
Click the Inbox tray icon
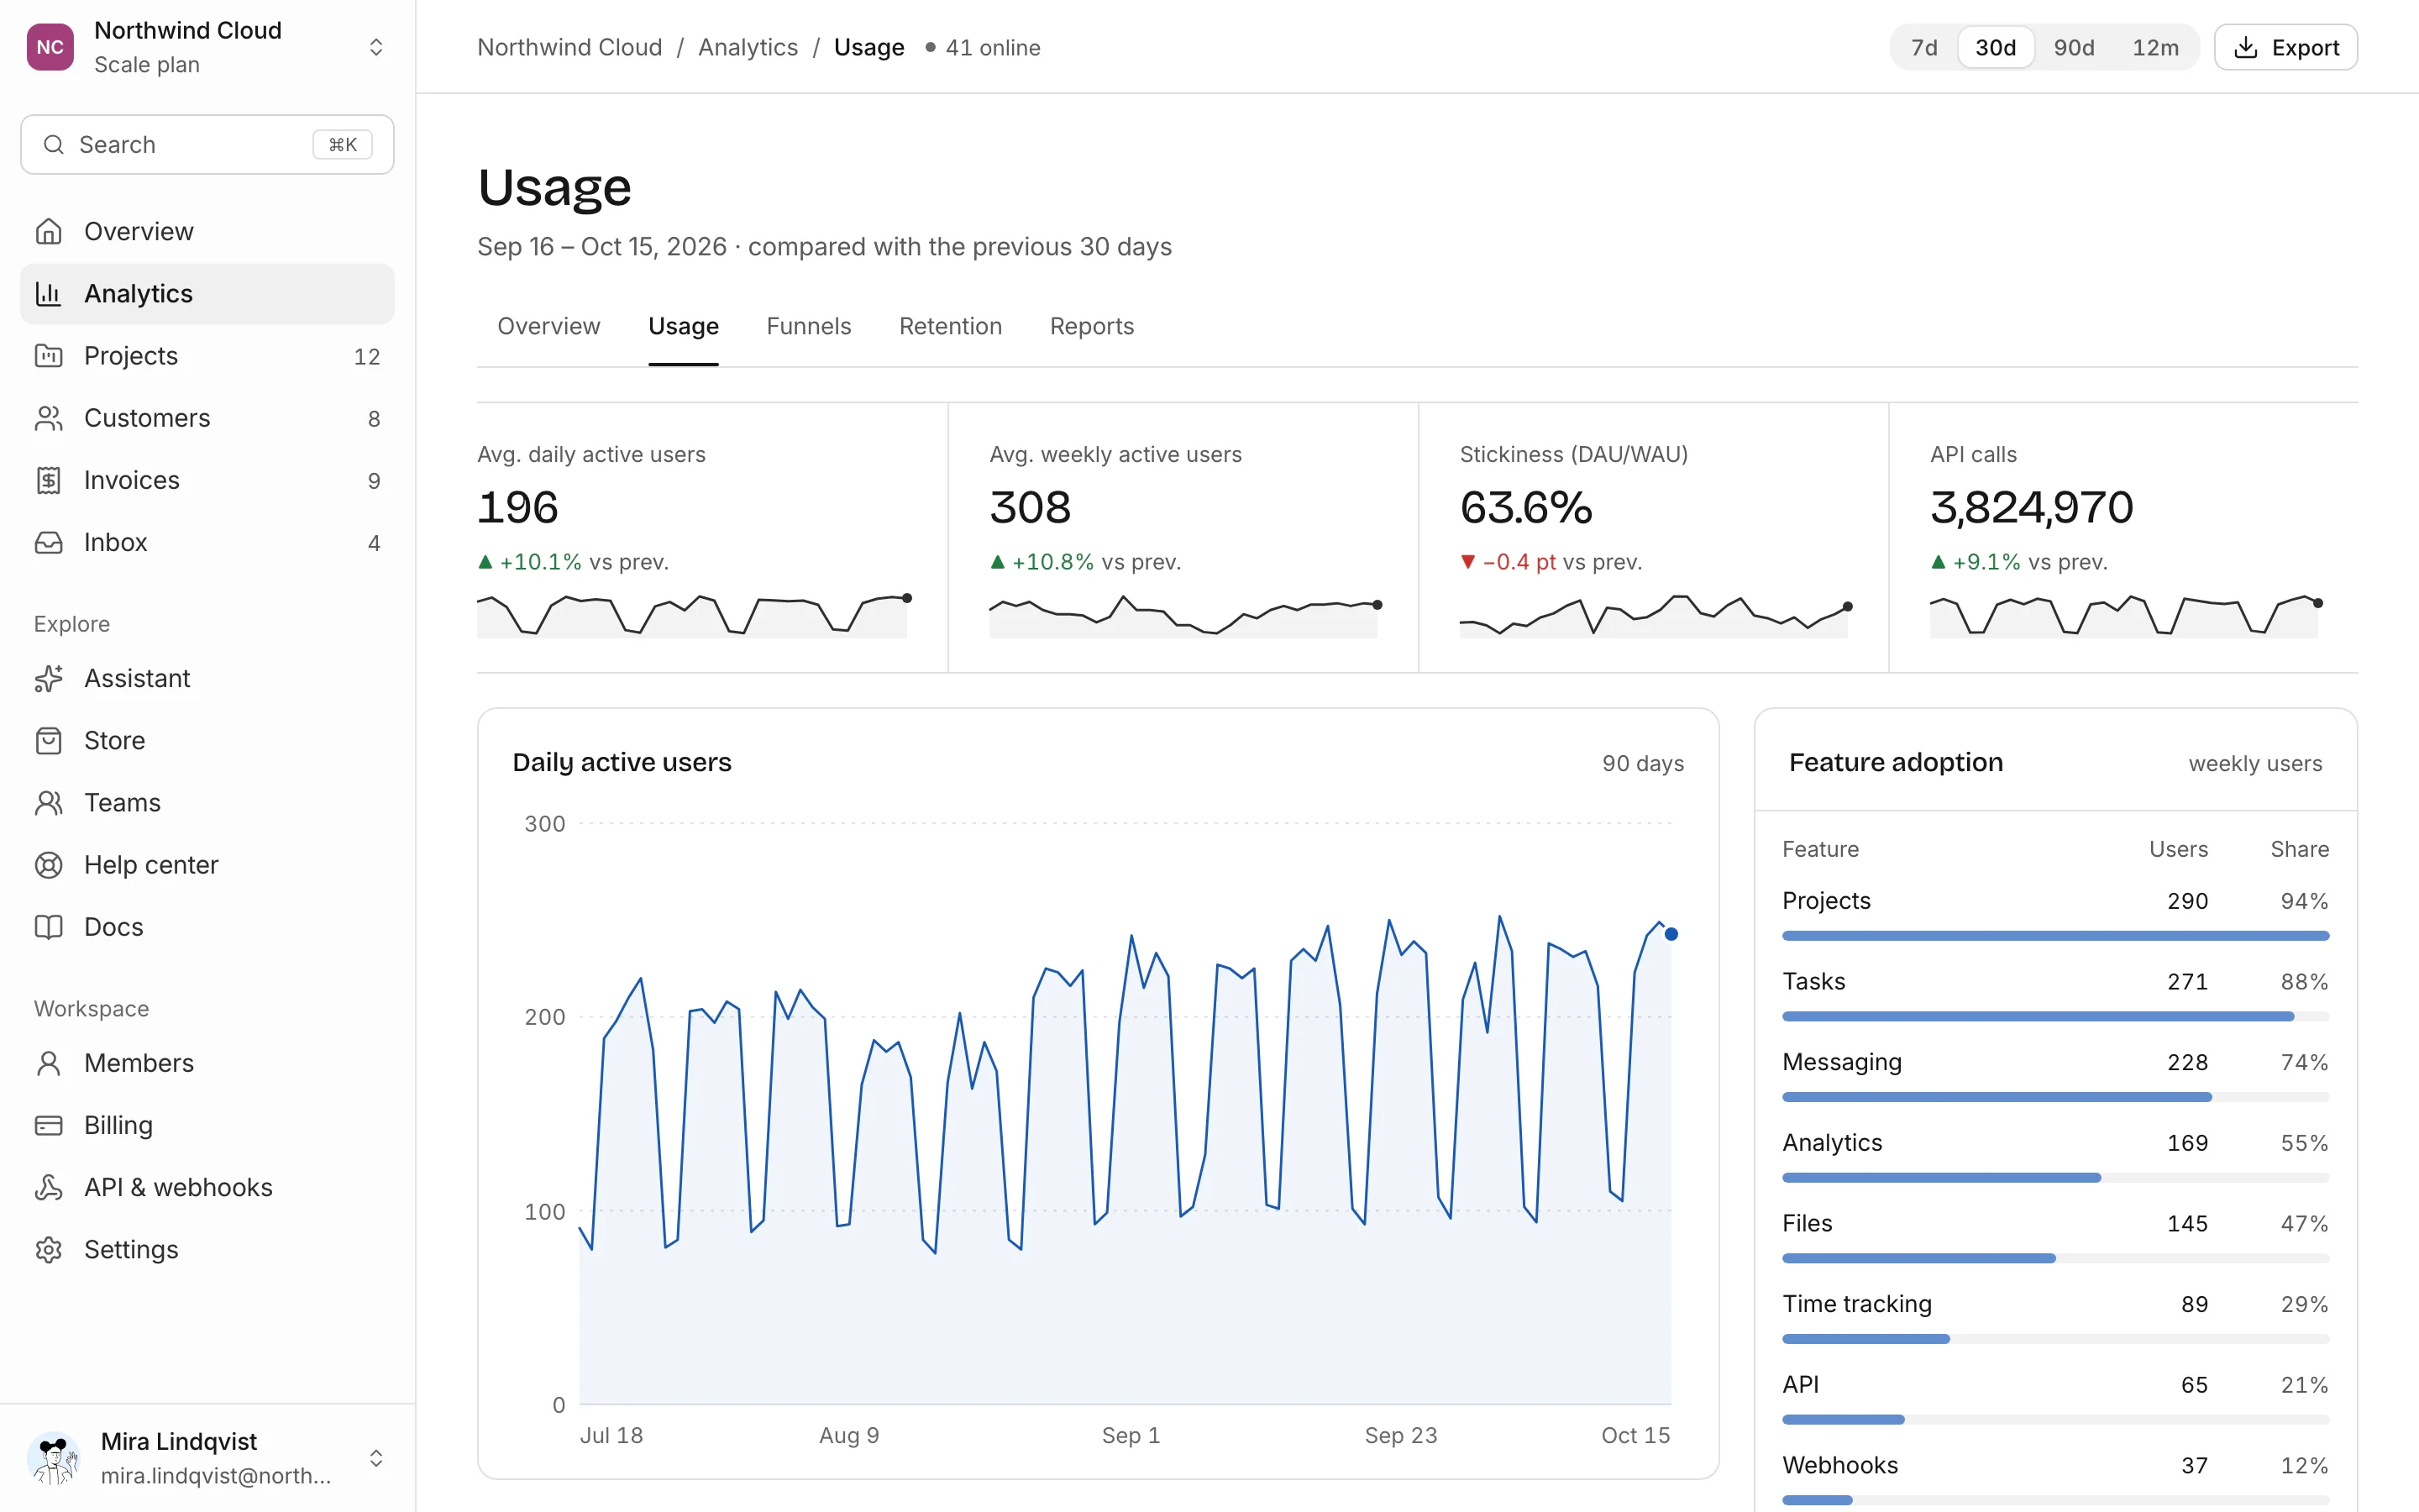[48, 542]
